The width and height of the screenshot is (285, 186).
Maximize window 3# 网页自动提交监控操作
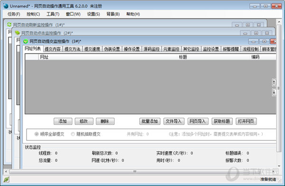[x=265, y=41]
